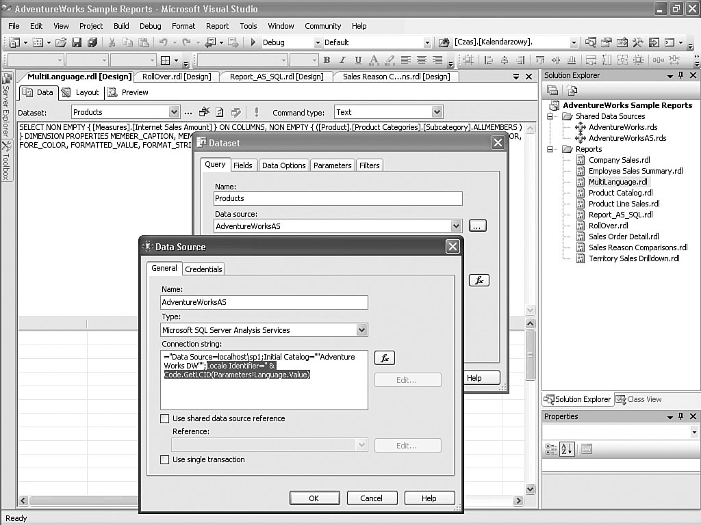Screen dimensions: 701x525
Task: Click the ellipsis button next to Data source
Action: coord(477,226)
